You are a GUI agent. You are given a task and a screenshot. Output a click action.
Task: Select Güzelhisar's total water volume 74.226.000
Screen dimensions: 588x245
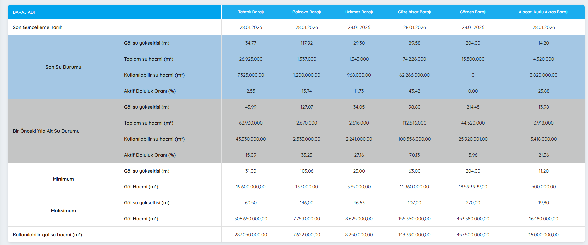[414, 59]
